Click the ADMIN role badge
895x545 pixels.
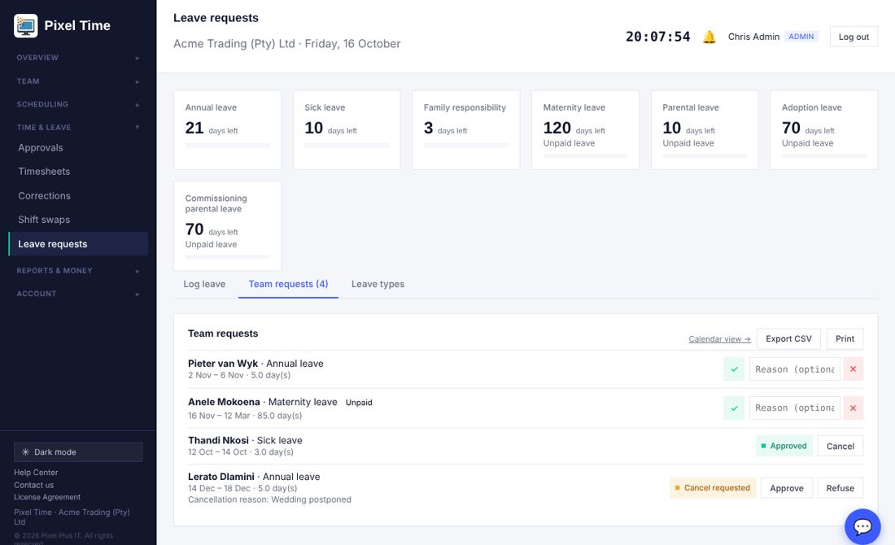pos(801,37)
